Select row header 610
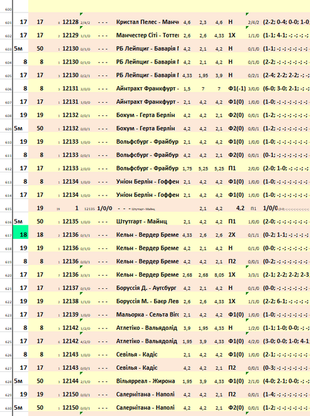This screenshot has height=416, width=310. [x=8, y=143]
